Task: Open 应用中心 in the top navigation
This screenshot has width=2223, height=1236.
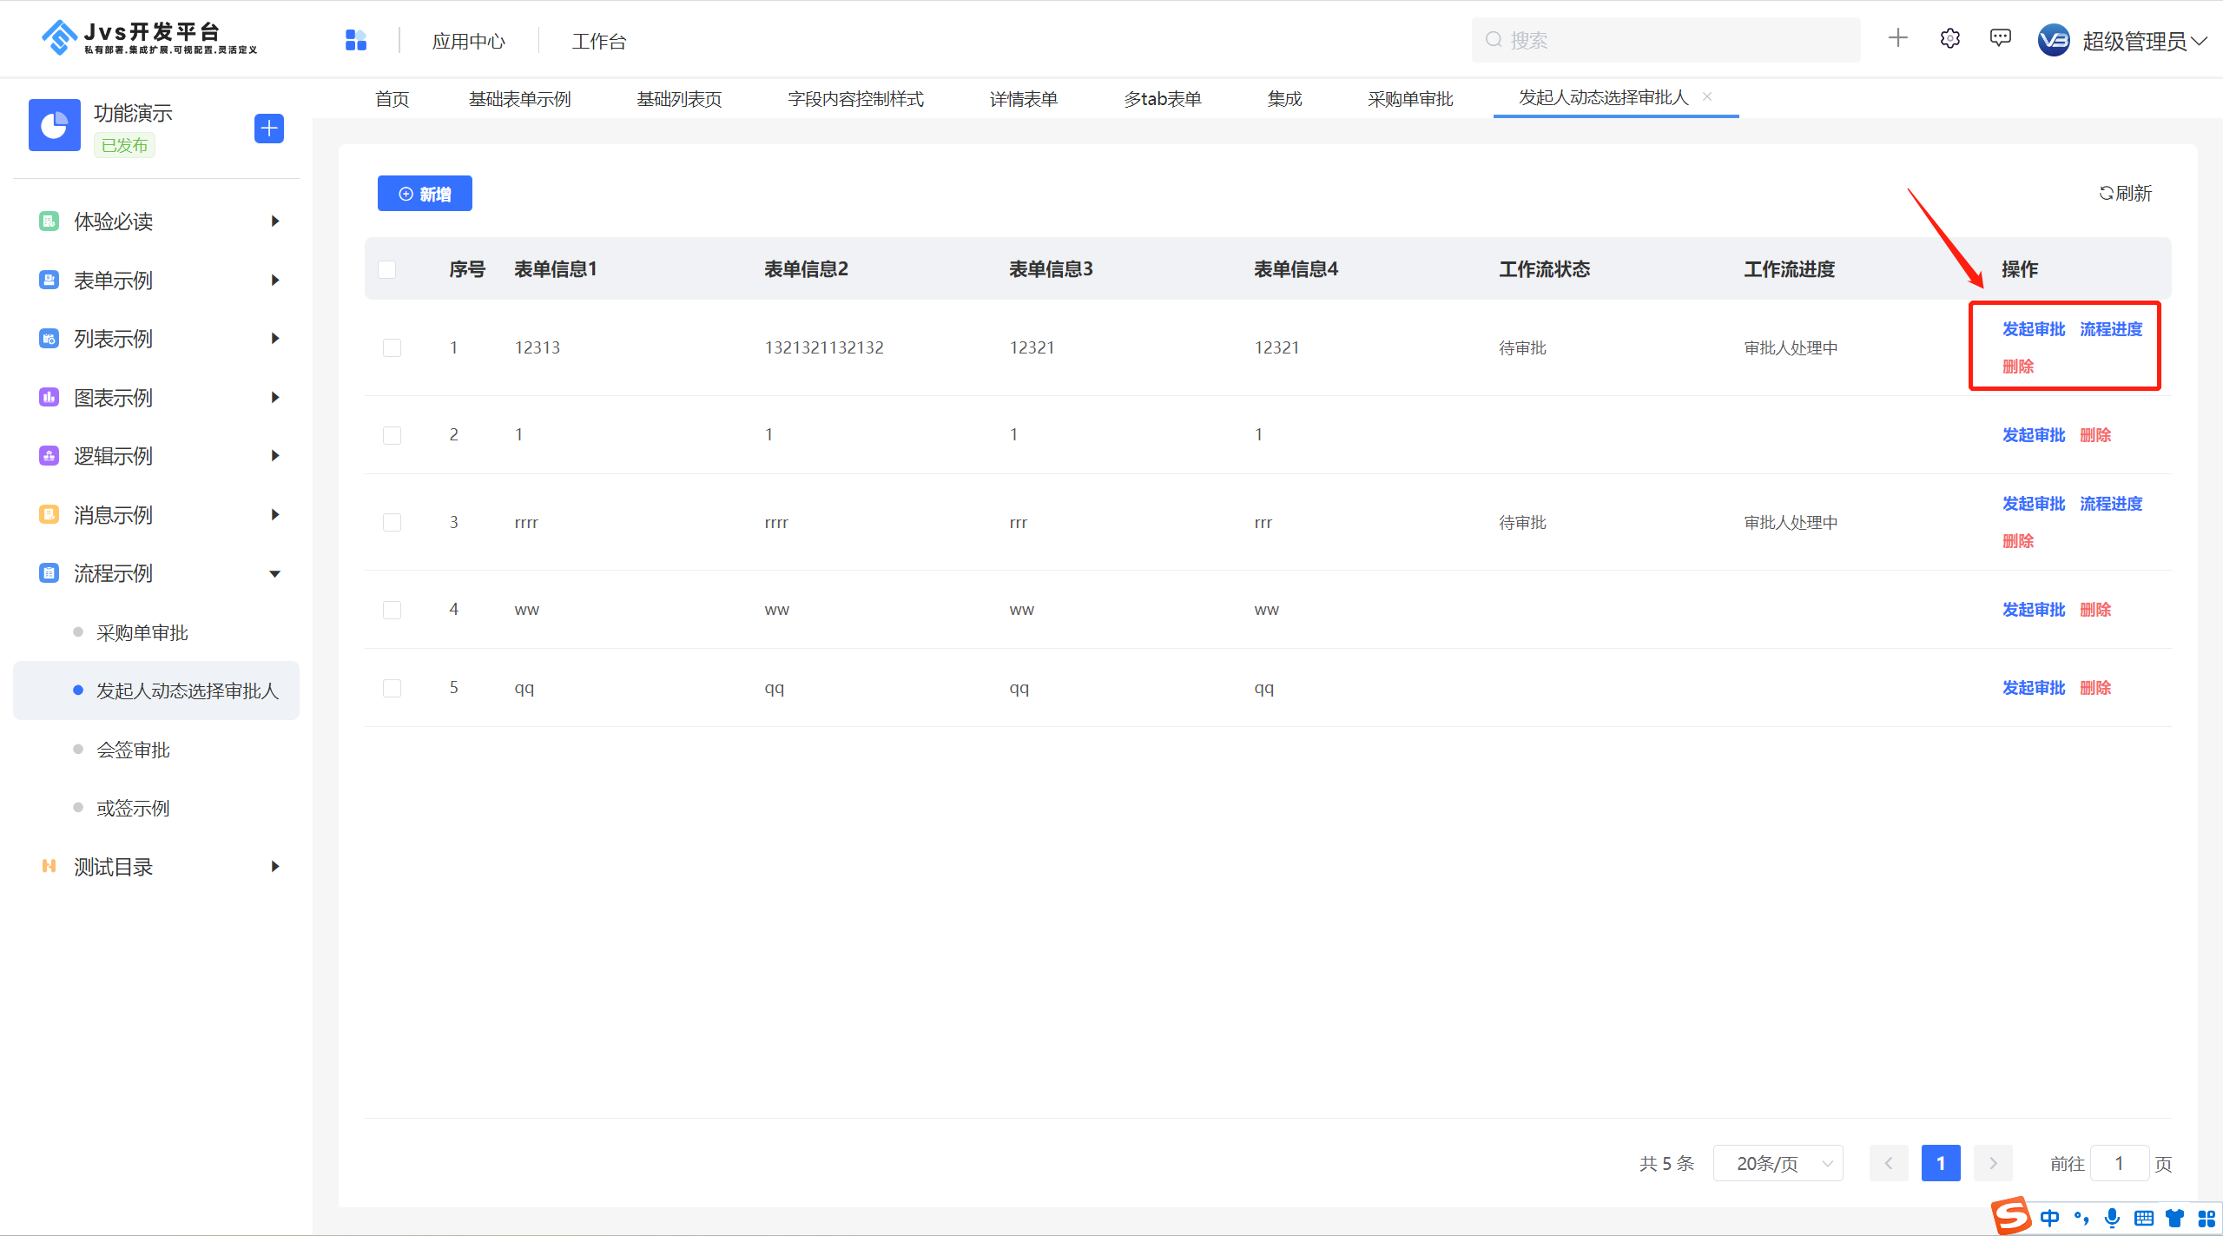Action: point(469,41)
